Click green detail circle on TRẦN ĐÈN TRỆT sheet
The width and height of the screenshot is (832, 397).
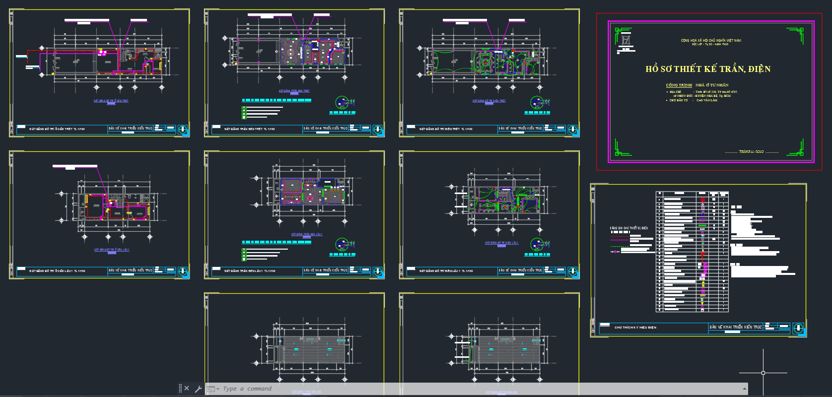(342, 103)
